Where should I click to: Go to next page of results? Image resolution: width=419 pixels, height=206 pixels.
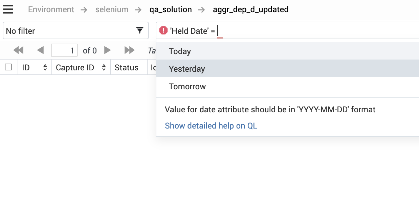108,50
